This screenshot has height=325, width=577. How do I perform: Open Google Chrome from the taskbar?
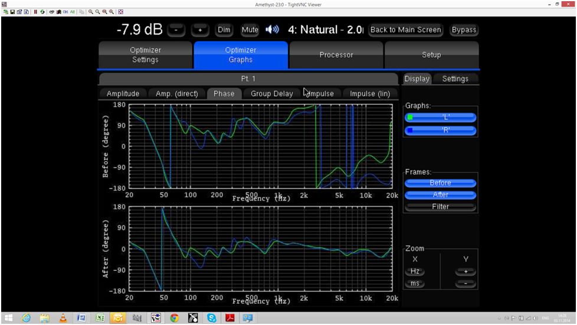pos(174,318)
